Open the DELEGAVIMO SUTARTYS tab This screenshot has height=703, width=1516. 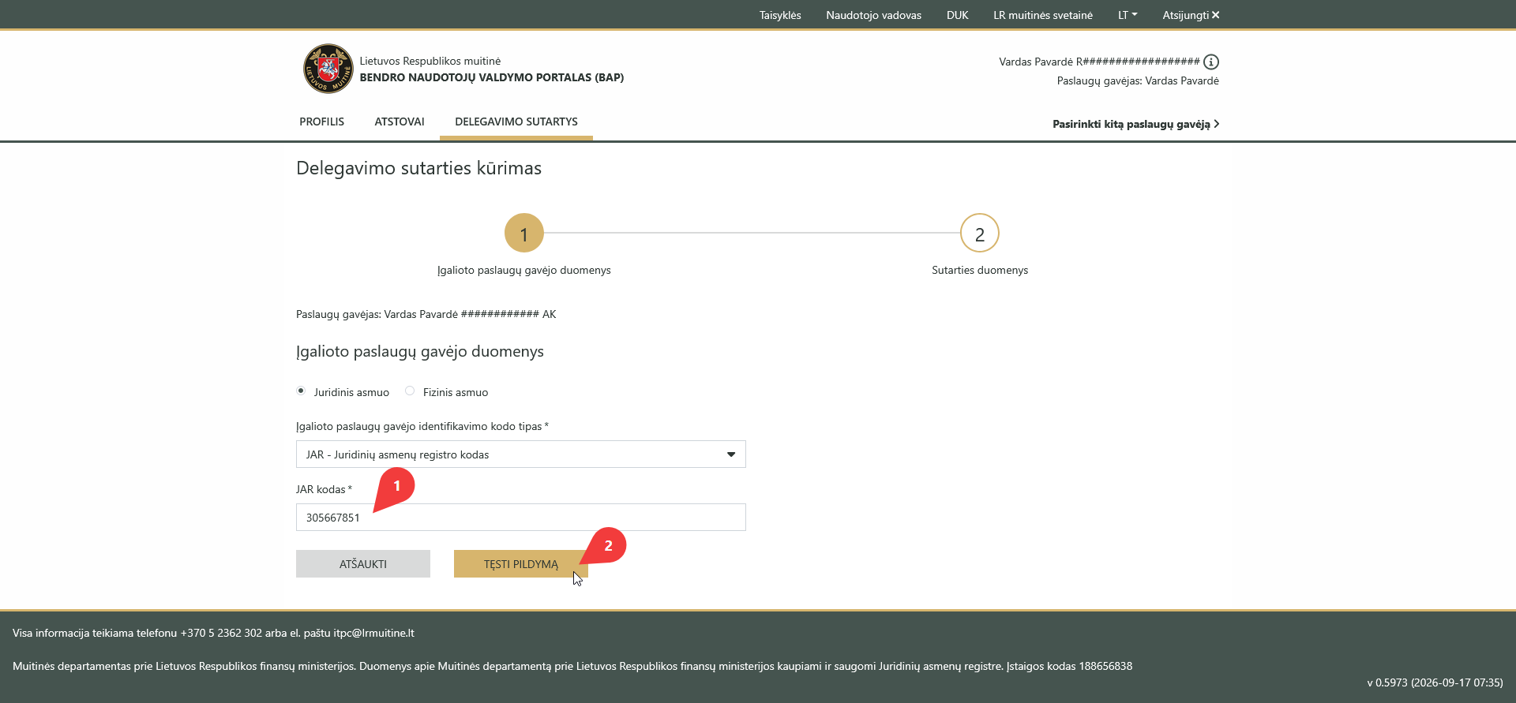pyautogui.click(x=516, y=122)
